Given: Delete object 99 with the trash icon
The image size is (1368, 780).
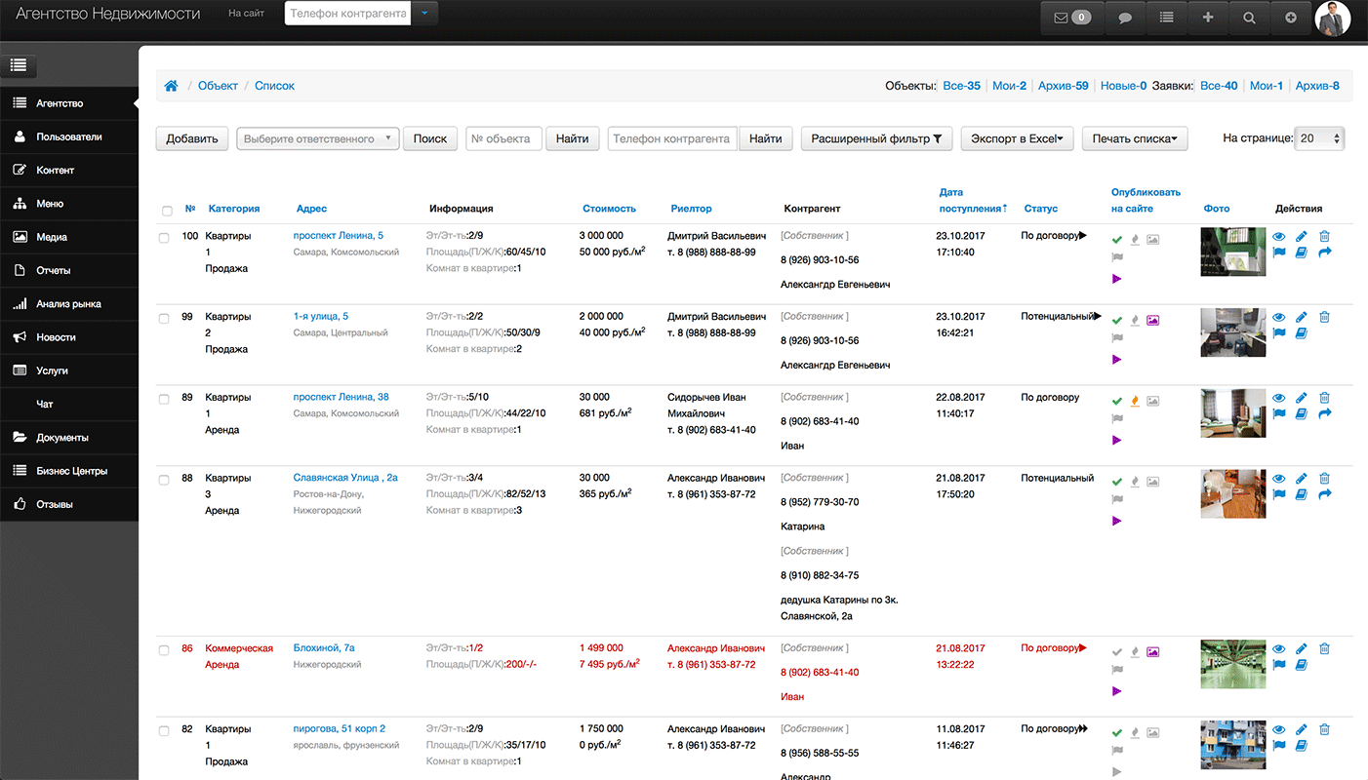Looking at the screenshot, I should click(1324, 317).
